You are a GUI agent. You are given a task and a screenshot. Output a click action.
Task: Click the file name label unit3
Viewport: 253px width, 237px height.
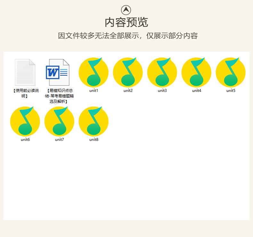[x=162, y=91]
